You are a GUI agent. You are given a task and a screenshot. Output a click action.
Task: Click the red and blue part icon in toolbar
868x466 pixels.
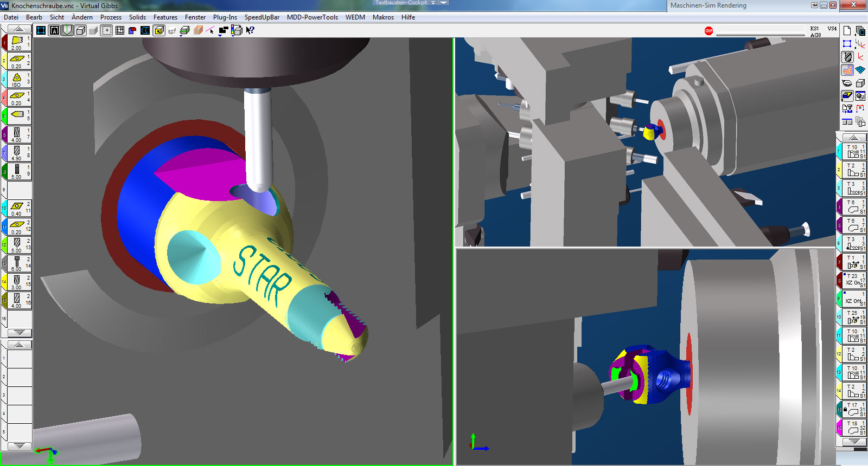132,30
